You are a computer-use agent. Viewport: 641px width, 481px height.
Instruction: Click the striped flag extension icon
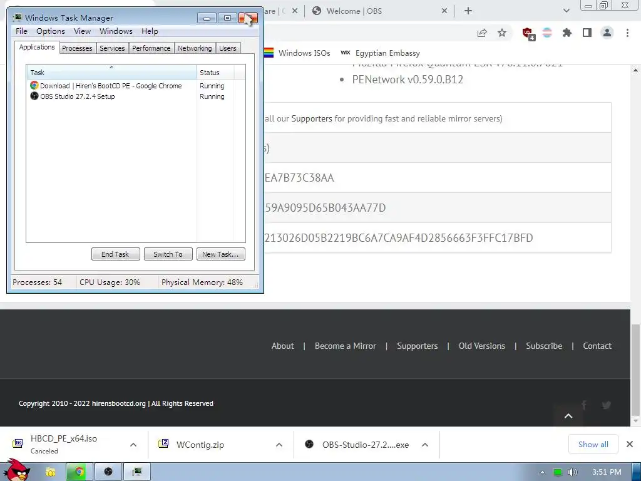click(x=547, y=33)
